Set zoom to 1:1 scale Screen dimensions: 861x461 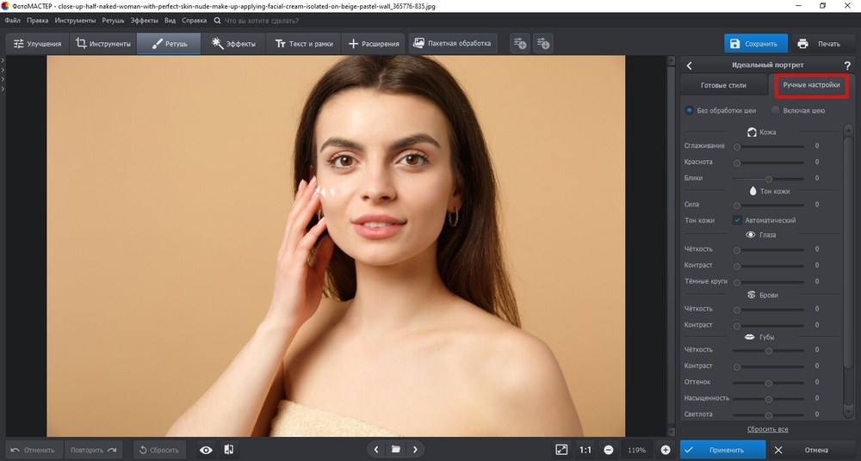[x=585, y=450]
